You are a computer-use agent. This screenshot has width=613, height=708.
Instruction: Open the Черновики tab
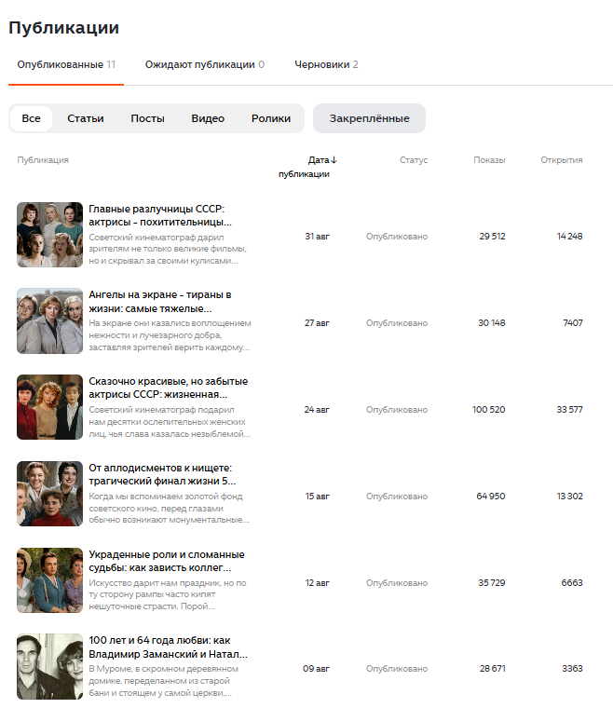point(326,64)
